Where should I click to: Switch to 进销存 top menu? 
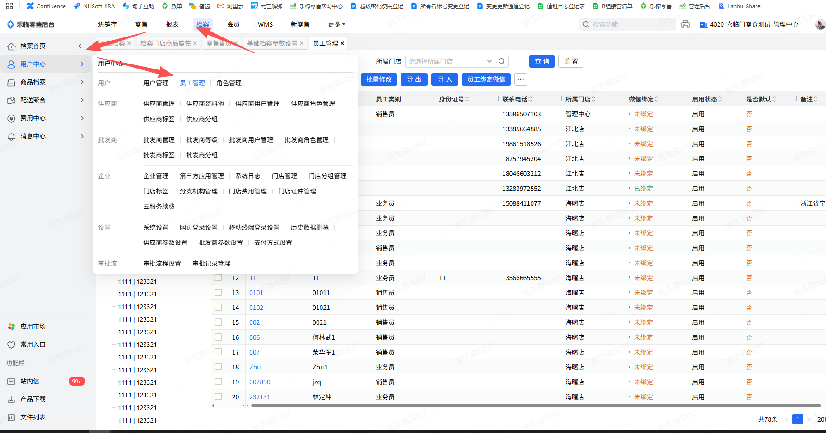pos(107,24)
